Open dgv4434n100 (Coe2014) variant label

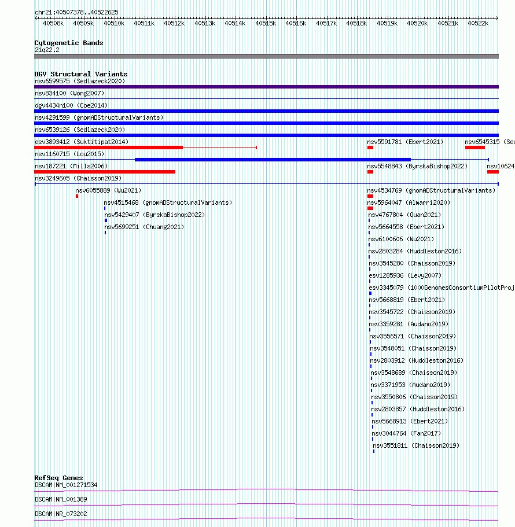71,105
